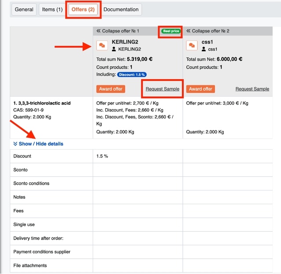Screen dimensions: 281x274
Task: Open the Documentation tab
Action: click(x=121, y=10)
